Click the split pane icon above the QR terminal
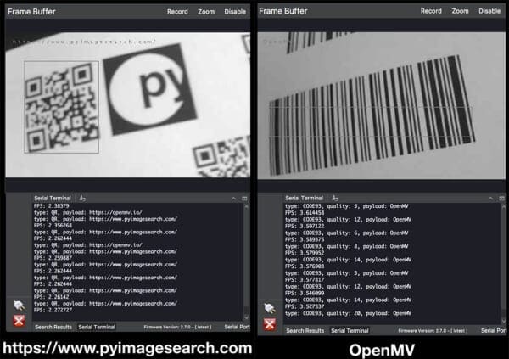Viewport: 509px width, 359px height. point(244,197)
